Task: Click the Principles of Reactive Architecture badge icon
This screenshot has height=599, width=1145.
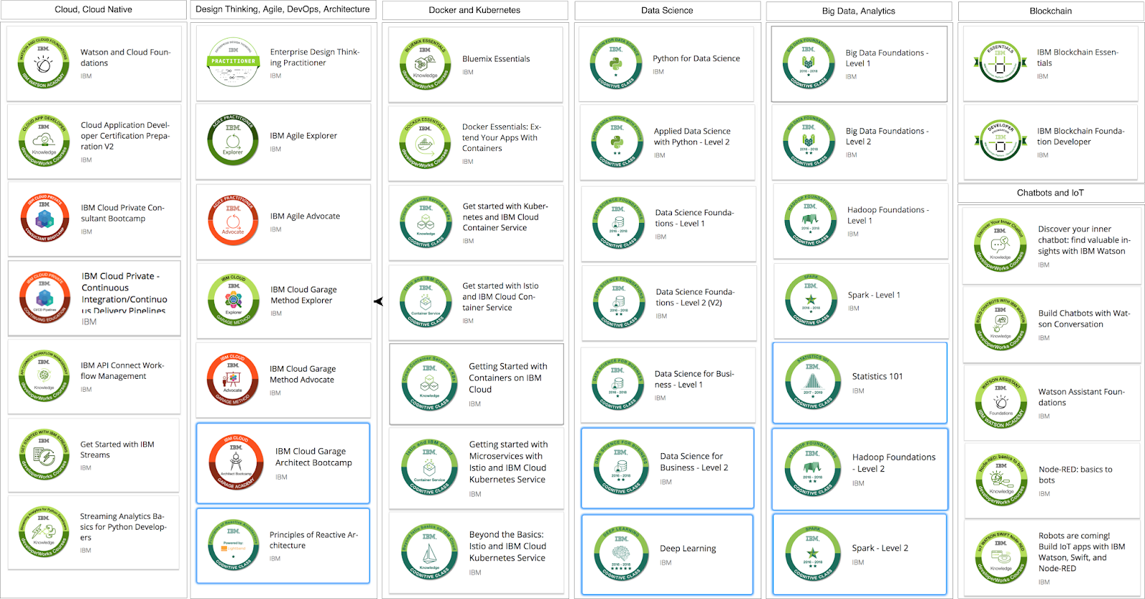Action: [x=233, y=545]
